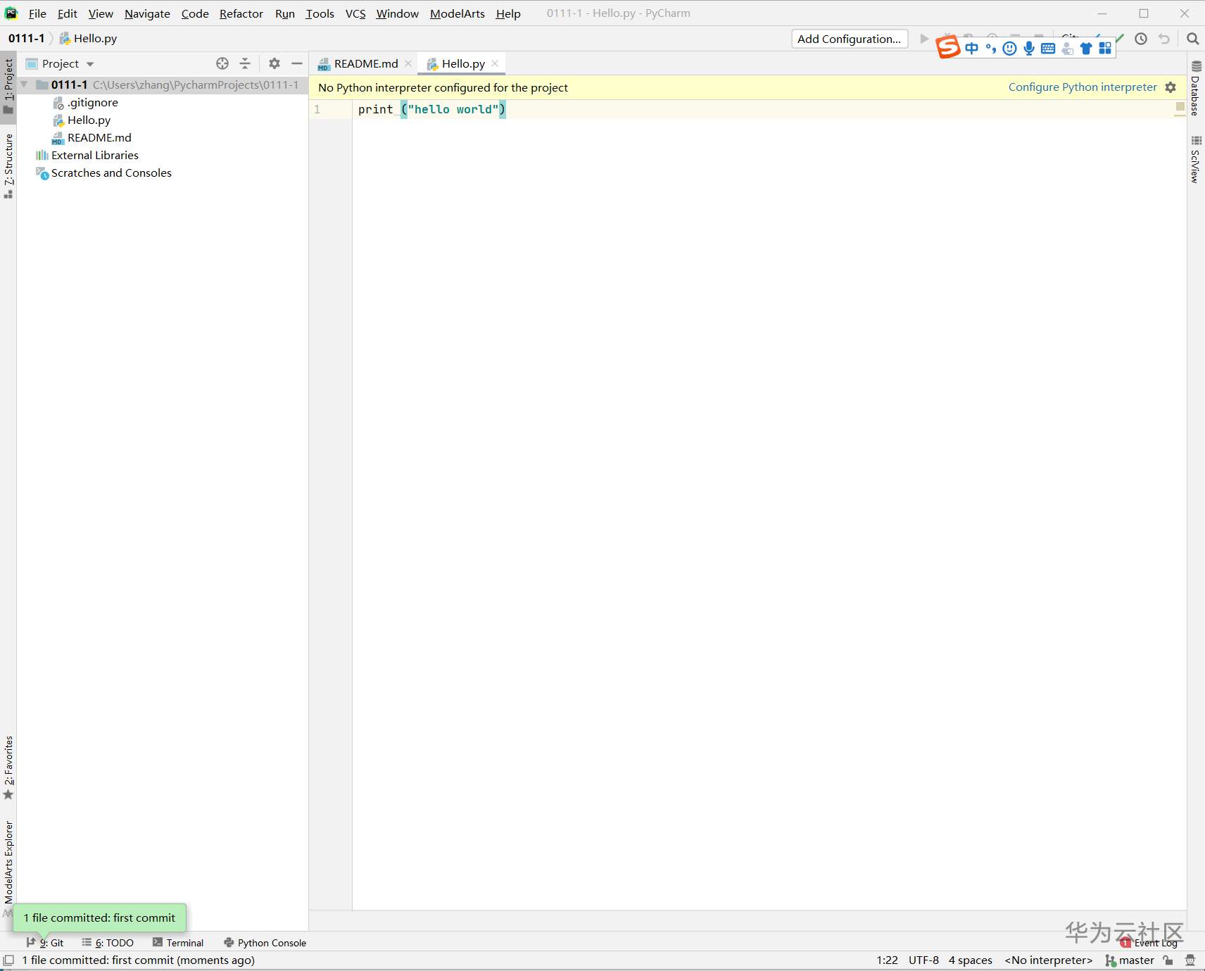Open the Python Console tool window
The image size is (1205, 971).
[265, 943]
